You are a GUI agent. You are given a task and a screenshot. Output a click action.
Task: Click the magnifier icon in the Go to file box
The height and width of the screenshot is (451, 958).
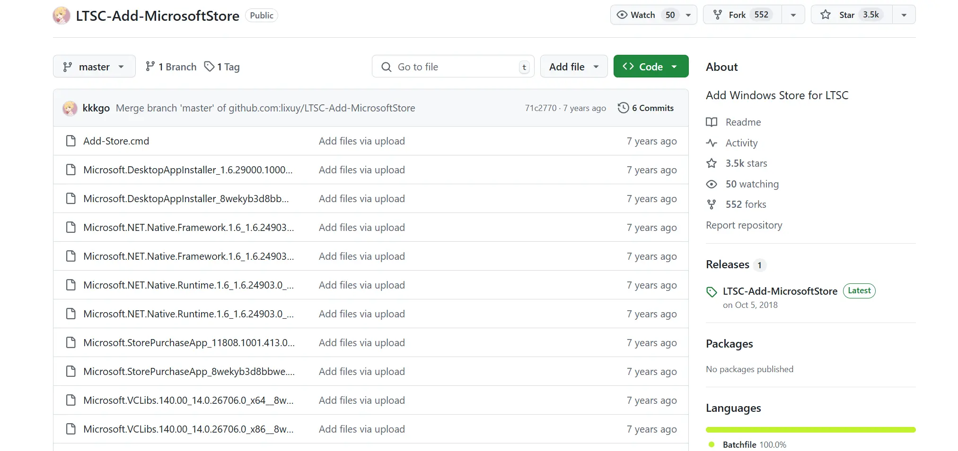point(387,67)
